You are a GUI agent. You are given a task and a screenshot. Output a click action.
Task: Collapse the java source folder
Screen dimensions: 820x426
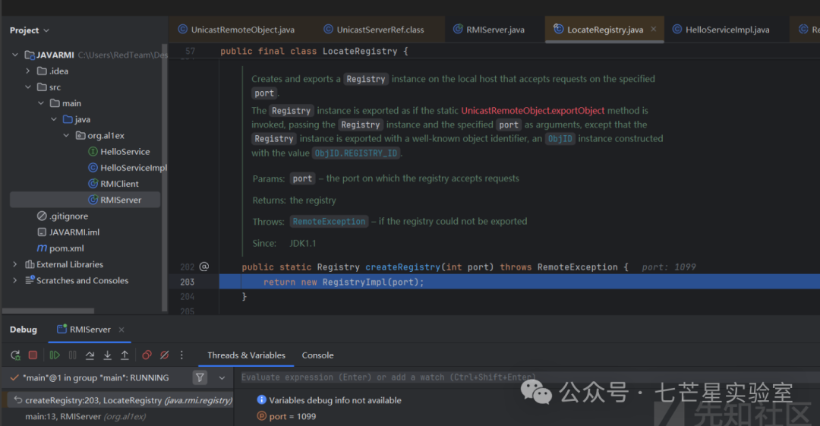(54, 119)
